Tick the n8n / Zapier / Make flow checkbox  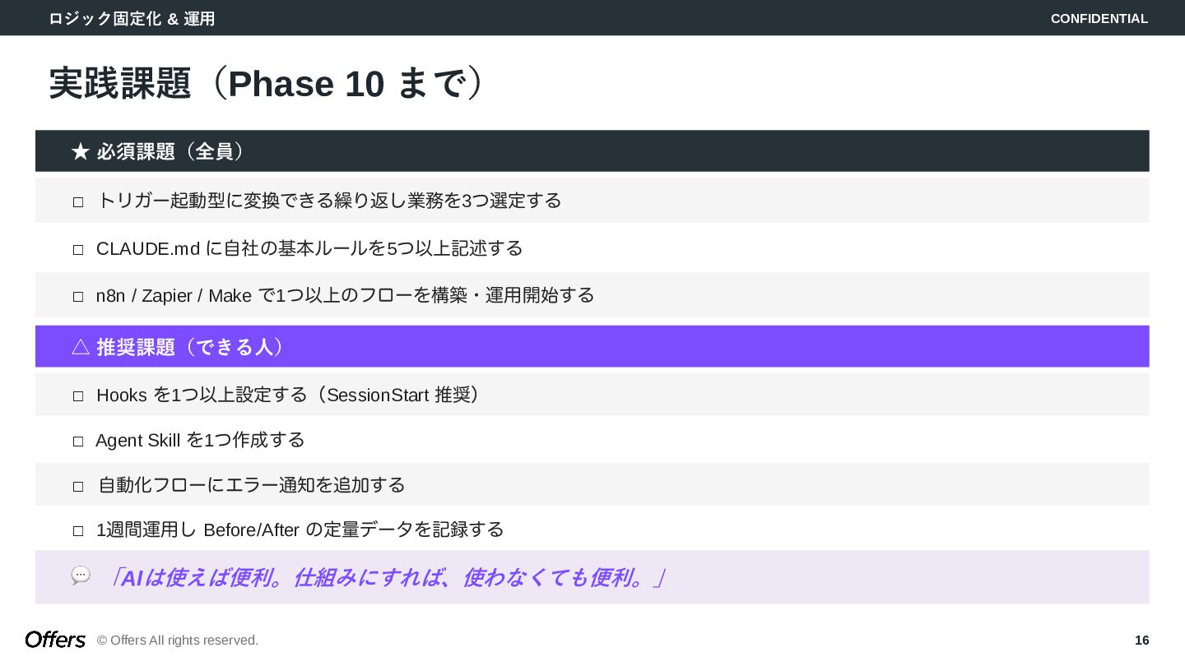point(78,297)
